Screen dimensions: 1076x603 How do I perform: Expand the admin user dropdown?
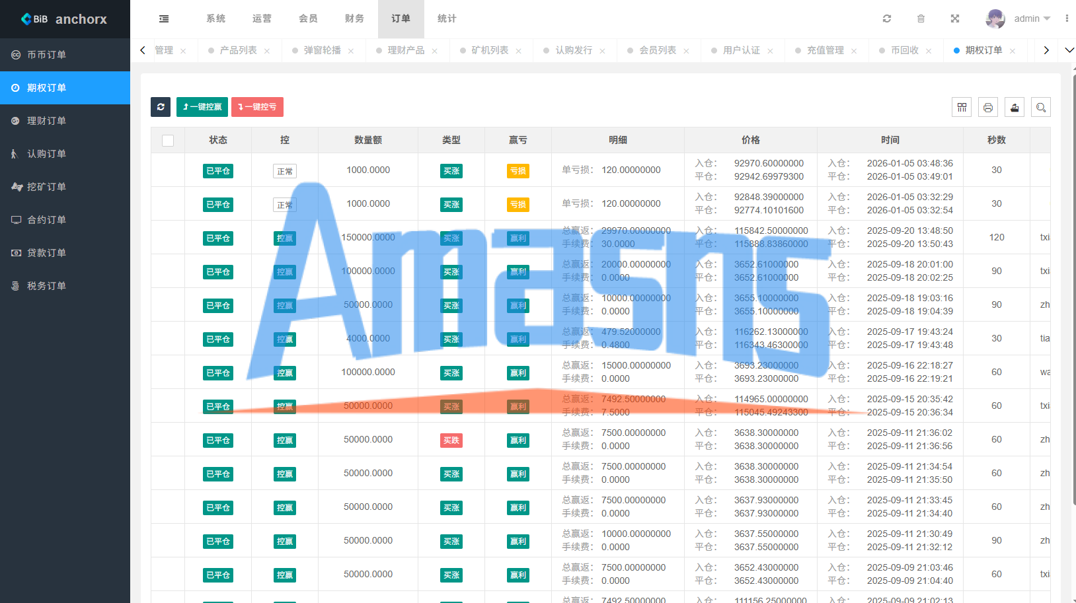coord(1032,18)
